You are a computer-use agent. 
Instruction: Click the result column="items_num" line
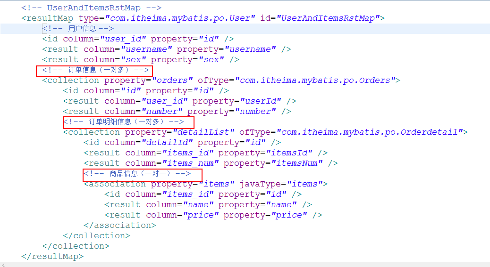211,163
